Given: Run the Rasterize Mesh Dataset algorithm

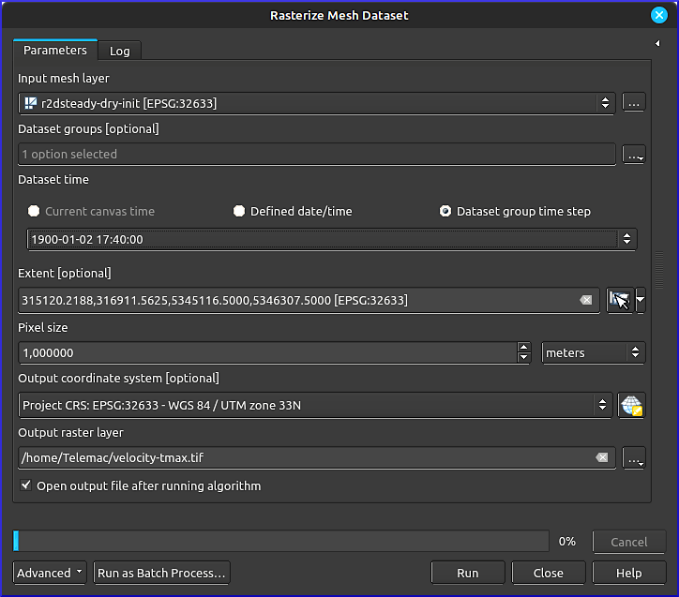Looking at the screenshot, I should (x=468, y=573).
